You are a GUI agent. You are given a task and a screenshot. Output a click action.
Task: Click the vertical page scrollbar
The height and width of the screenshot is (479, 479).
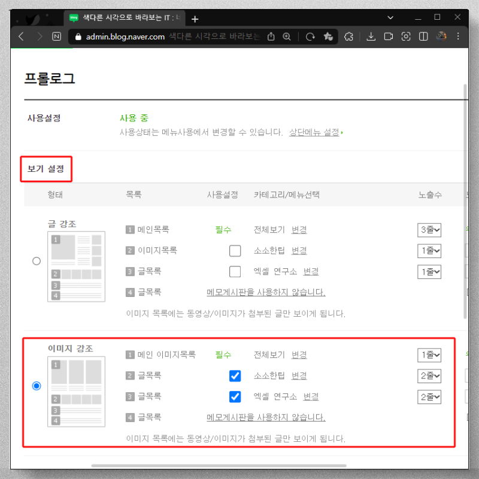coord(465,202)
